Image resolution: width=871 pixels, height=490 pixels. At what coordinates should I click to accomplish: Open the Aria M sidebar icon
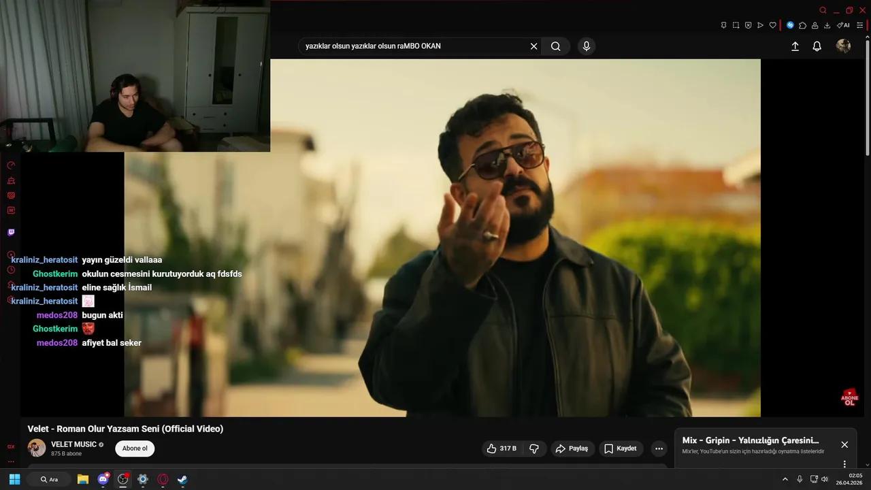coord(11,210)
